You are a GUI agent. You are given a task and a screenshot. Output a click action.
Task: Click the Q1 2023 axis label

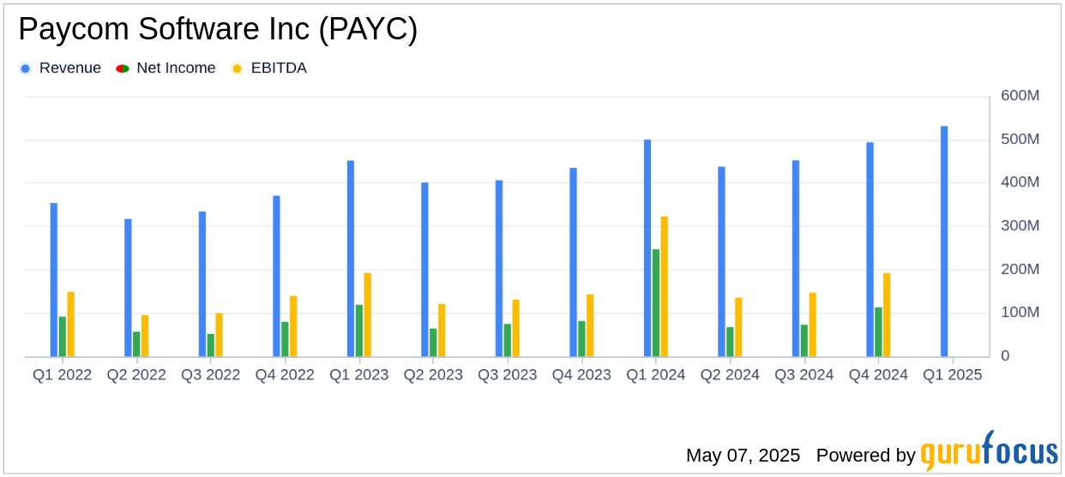coord(359,375)
